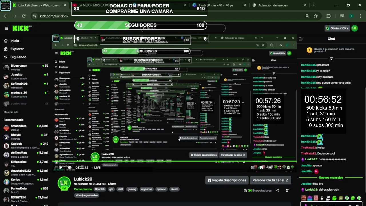Open browser zoom magnifier icon
366x206 pixels.
307,16
